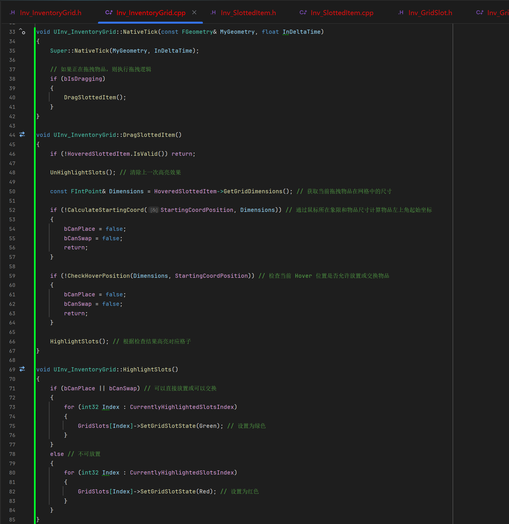Select the Inv_InventoryGrid.cpp tab
The height and width of the screenshot is (524, 509).
pos(151,13)
